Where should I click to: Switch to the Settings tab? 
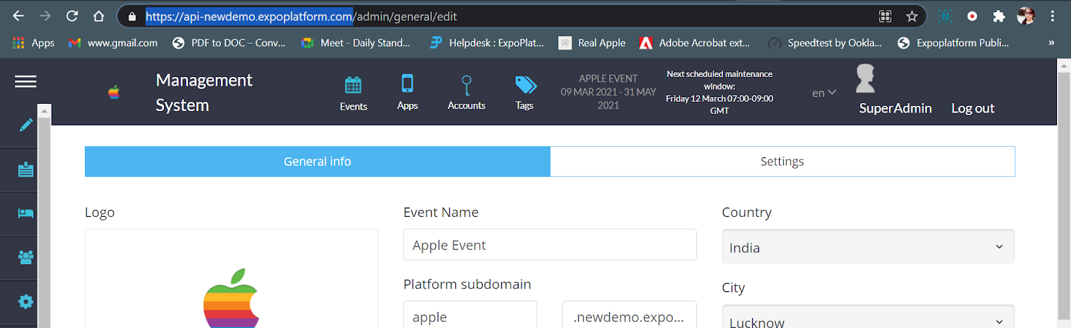coord(782,161)
